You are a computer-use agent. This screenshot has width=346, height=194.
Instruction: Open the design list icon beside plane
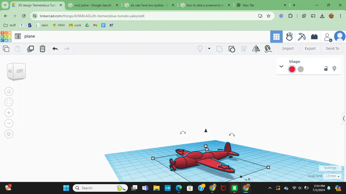click(x=18, y=36)
